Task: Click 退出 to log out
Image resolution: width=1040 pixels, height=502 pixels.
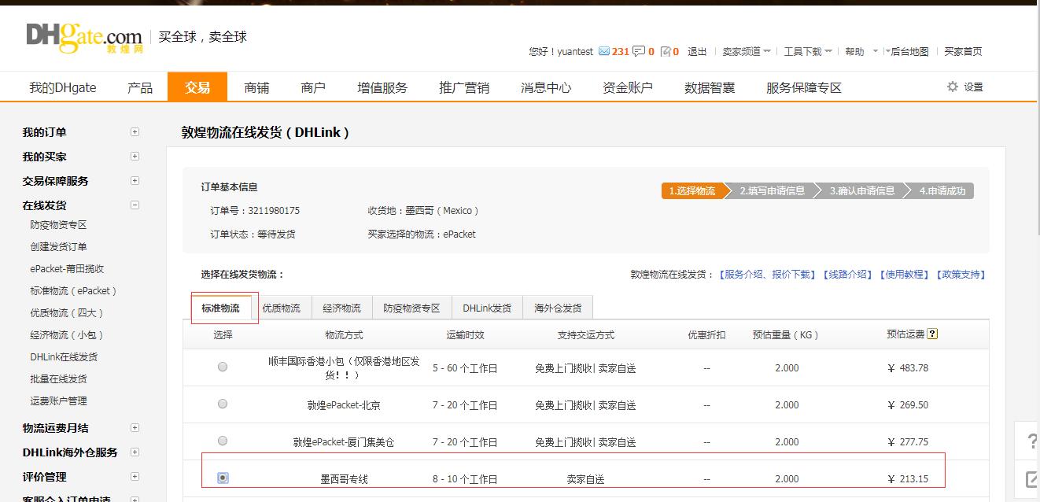Action: [x=696, y=51]
